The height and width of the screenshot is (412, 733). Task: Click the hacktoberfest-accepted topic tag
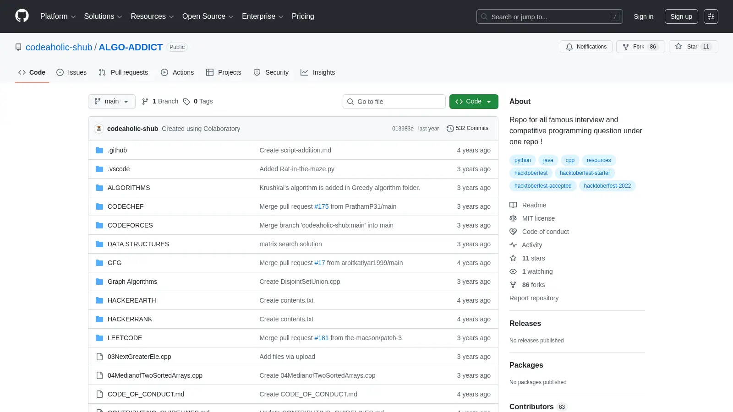pyautogui.click(x=543, y=186)
